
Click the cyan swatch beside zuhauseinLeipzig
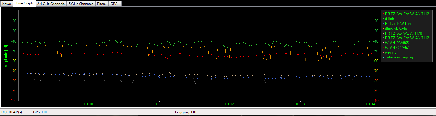(383, 57)
